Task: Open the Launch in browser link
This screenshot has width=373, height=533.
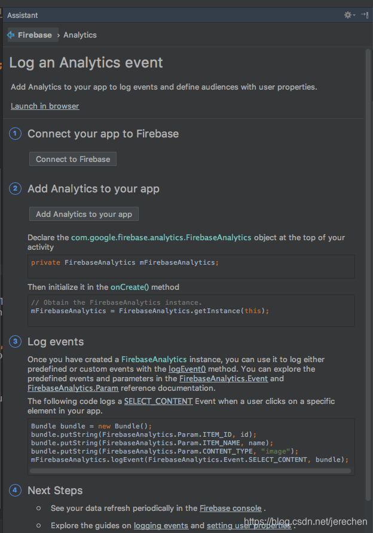Action: [45, 106]
